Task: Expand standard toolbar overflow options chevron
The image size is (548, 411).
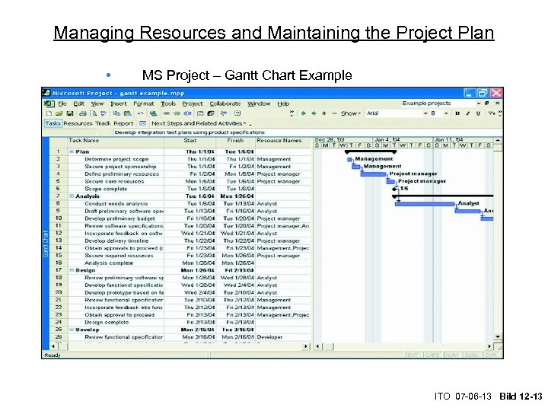Action: (292, 113)
